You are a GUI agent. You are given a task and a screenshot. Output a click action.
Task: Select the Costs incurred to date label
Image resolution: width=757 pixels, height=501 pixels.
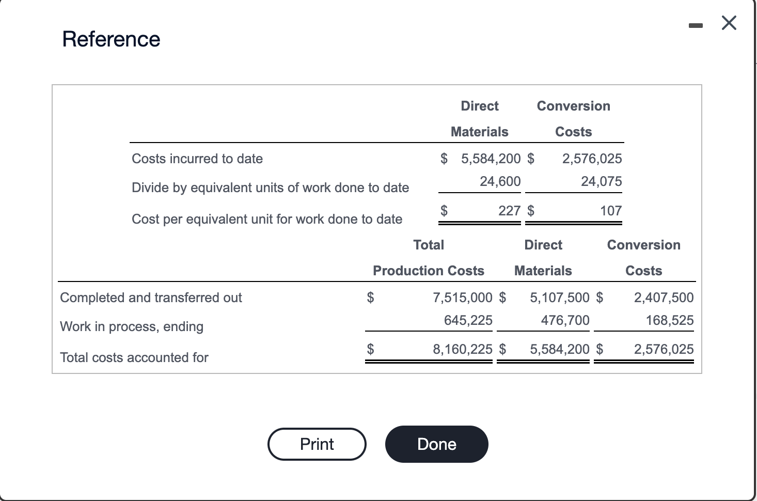pyautogui.click(x=197, y=159)
